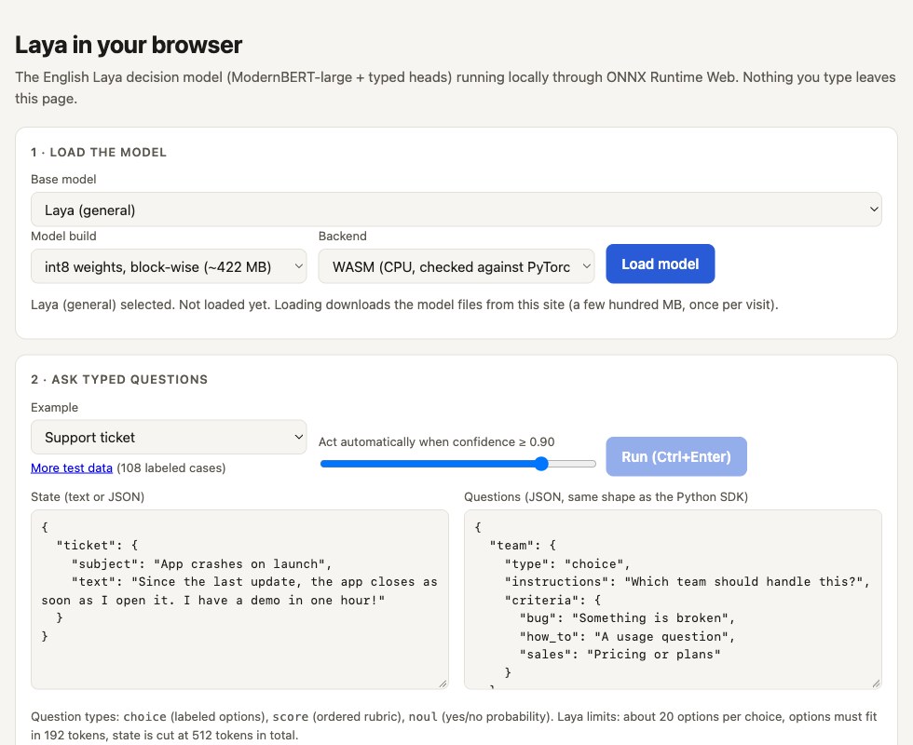Click the "sales": "Pricing or plans" line
Viewport: 913px width, 745px height.
point(620,654)
